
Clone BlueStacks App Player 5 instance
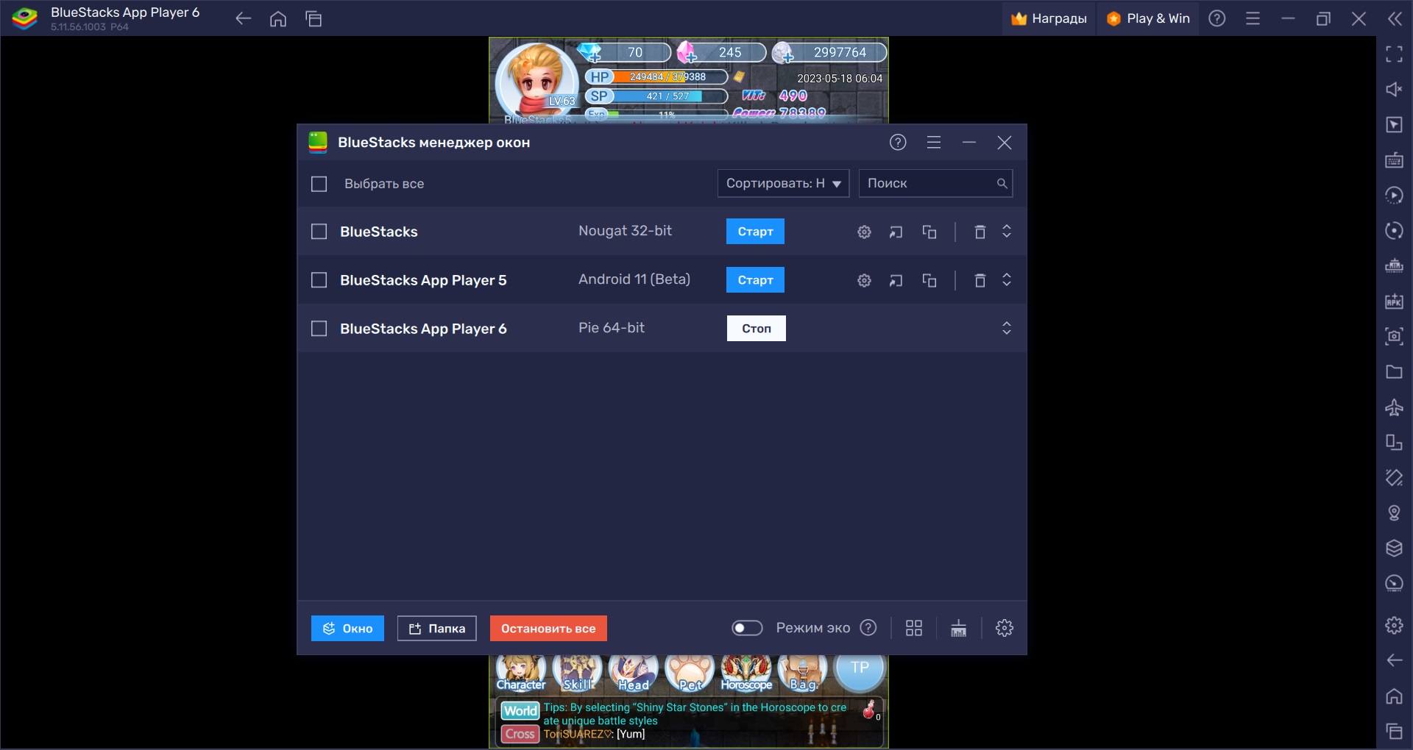pyautogui.click(x=929, y=280)
